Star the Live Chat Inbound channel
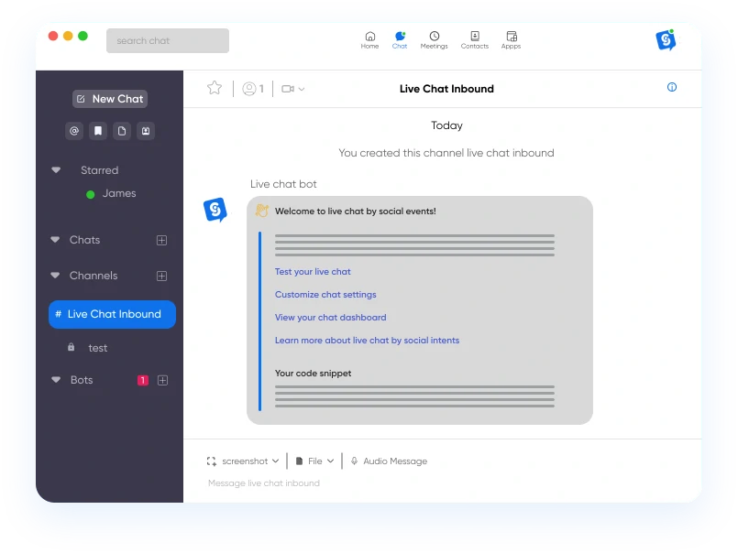The height and width of the screenshot is (553, 738). click(215, 87)
